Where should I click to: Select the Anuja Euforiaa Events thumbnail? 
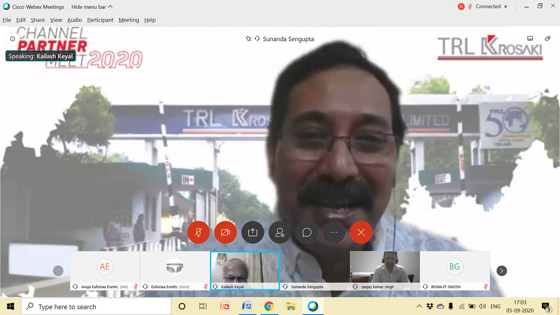click(105, 270)
